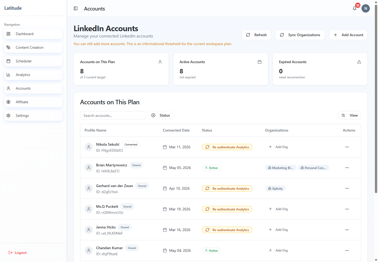Open the notifications bell
Image resolution: width=378 pixels, height=262 pixels.
click(x=355, y=8)
